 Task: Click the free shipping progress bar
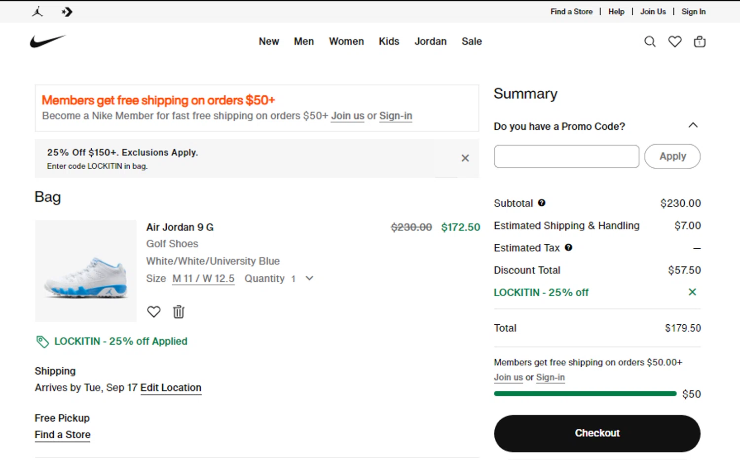585,393
